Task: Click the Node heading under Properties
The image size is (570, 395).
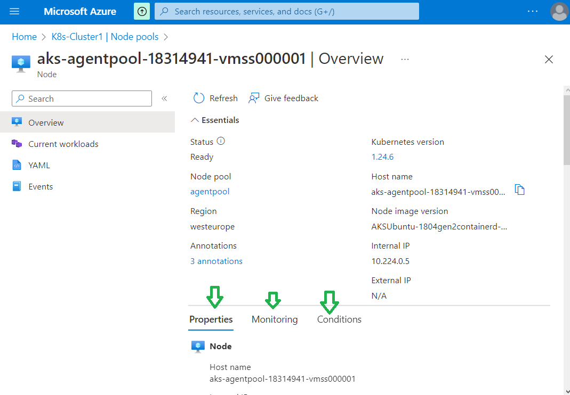Action: click(221, 347)
